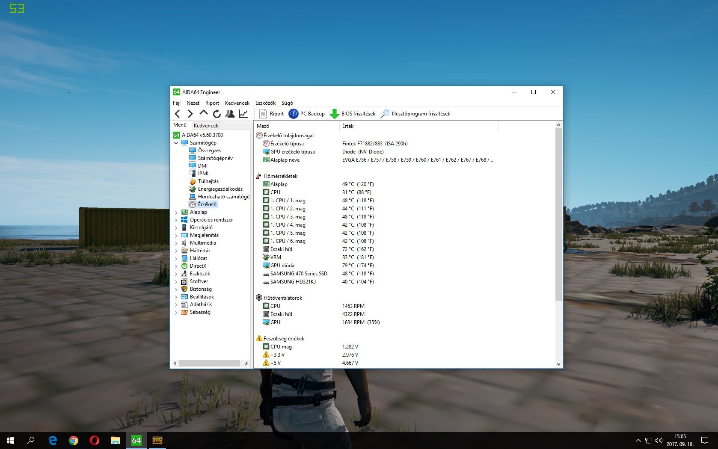The width and height of the screenshot is (718, 449).
Task: Open Túlhajtás overclock page
Action: point(204,181)
